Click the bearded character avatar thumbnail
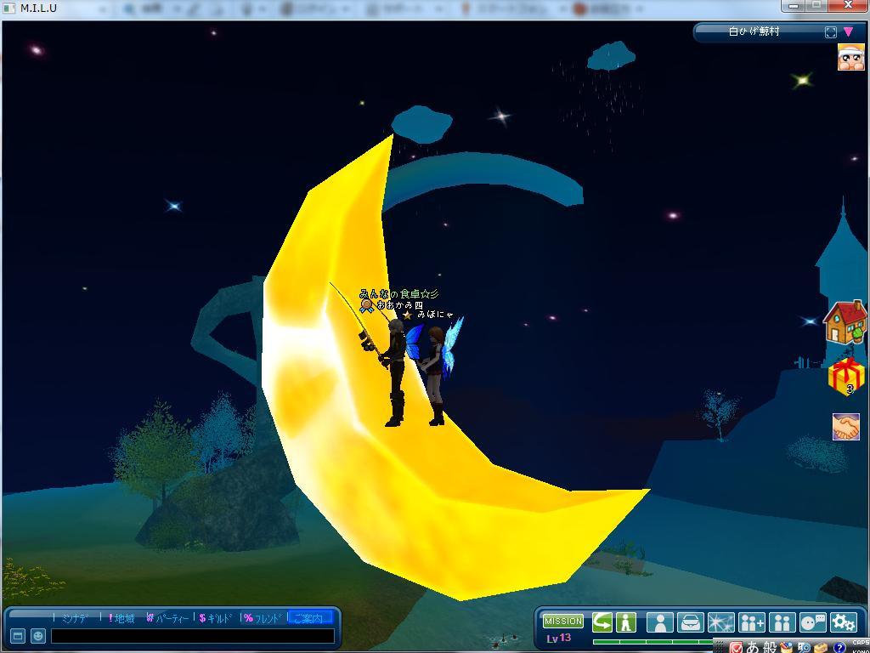 pyautogui.click(x=850, y=58)
